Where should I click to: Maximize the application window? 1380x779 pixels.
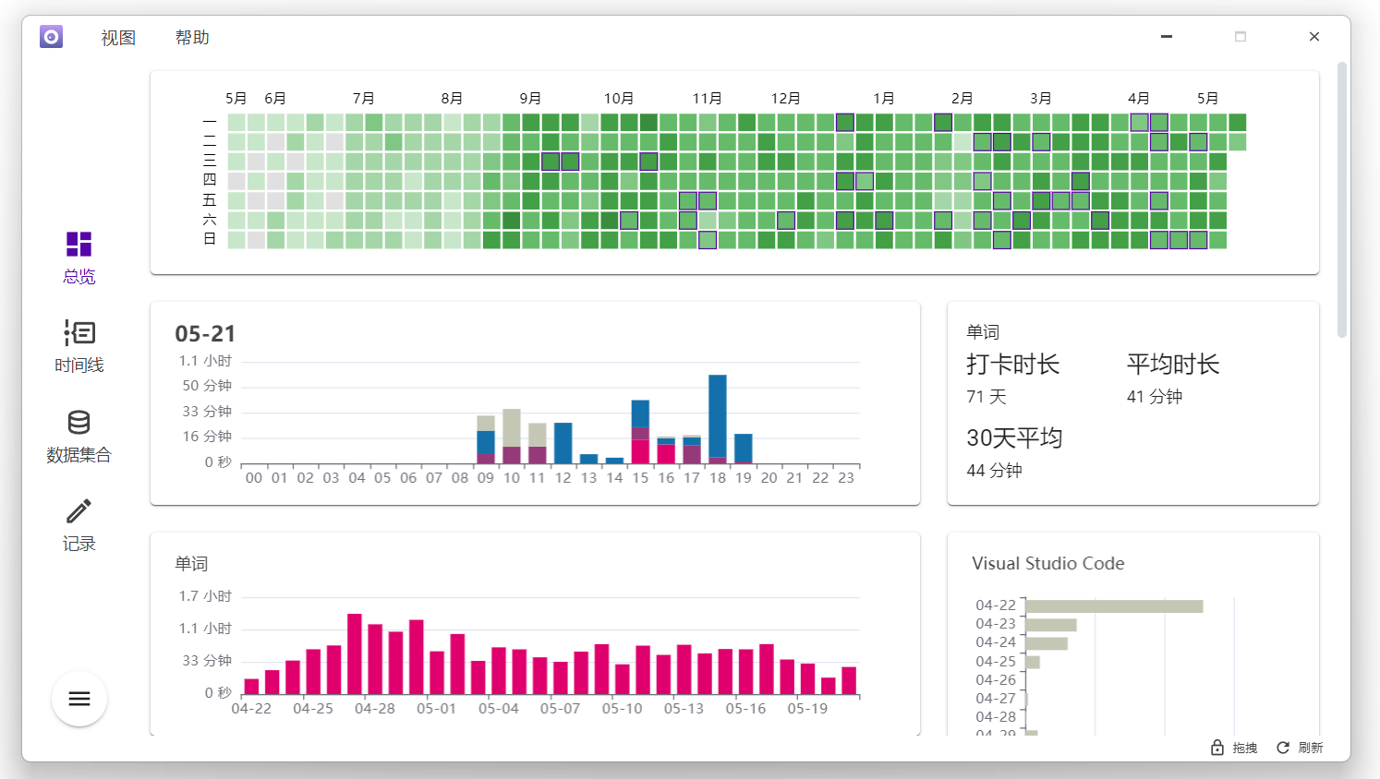[1241, 37]
